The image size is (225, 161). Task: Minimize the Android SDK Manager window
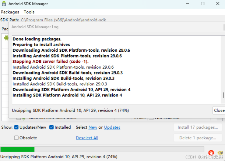pos(187,4)
